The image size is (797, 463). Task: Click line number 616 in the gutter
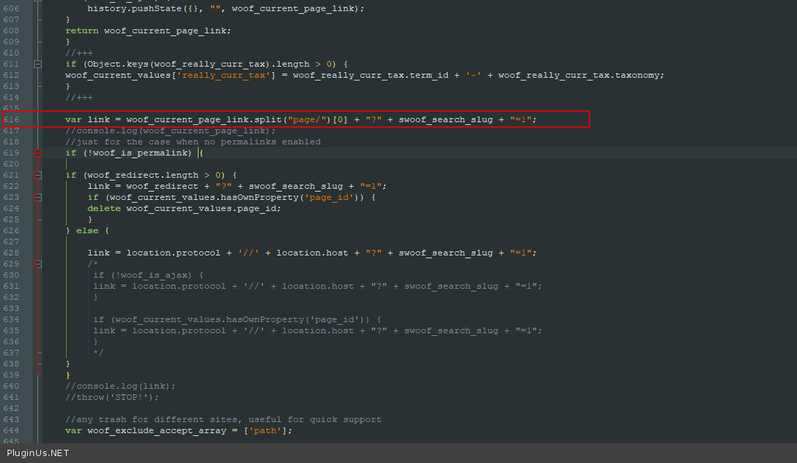click(x=11, y=119)
